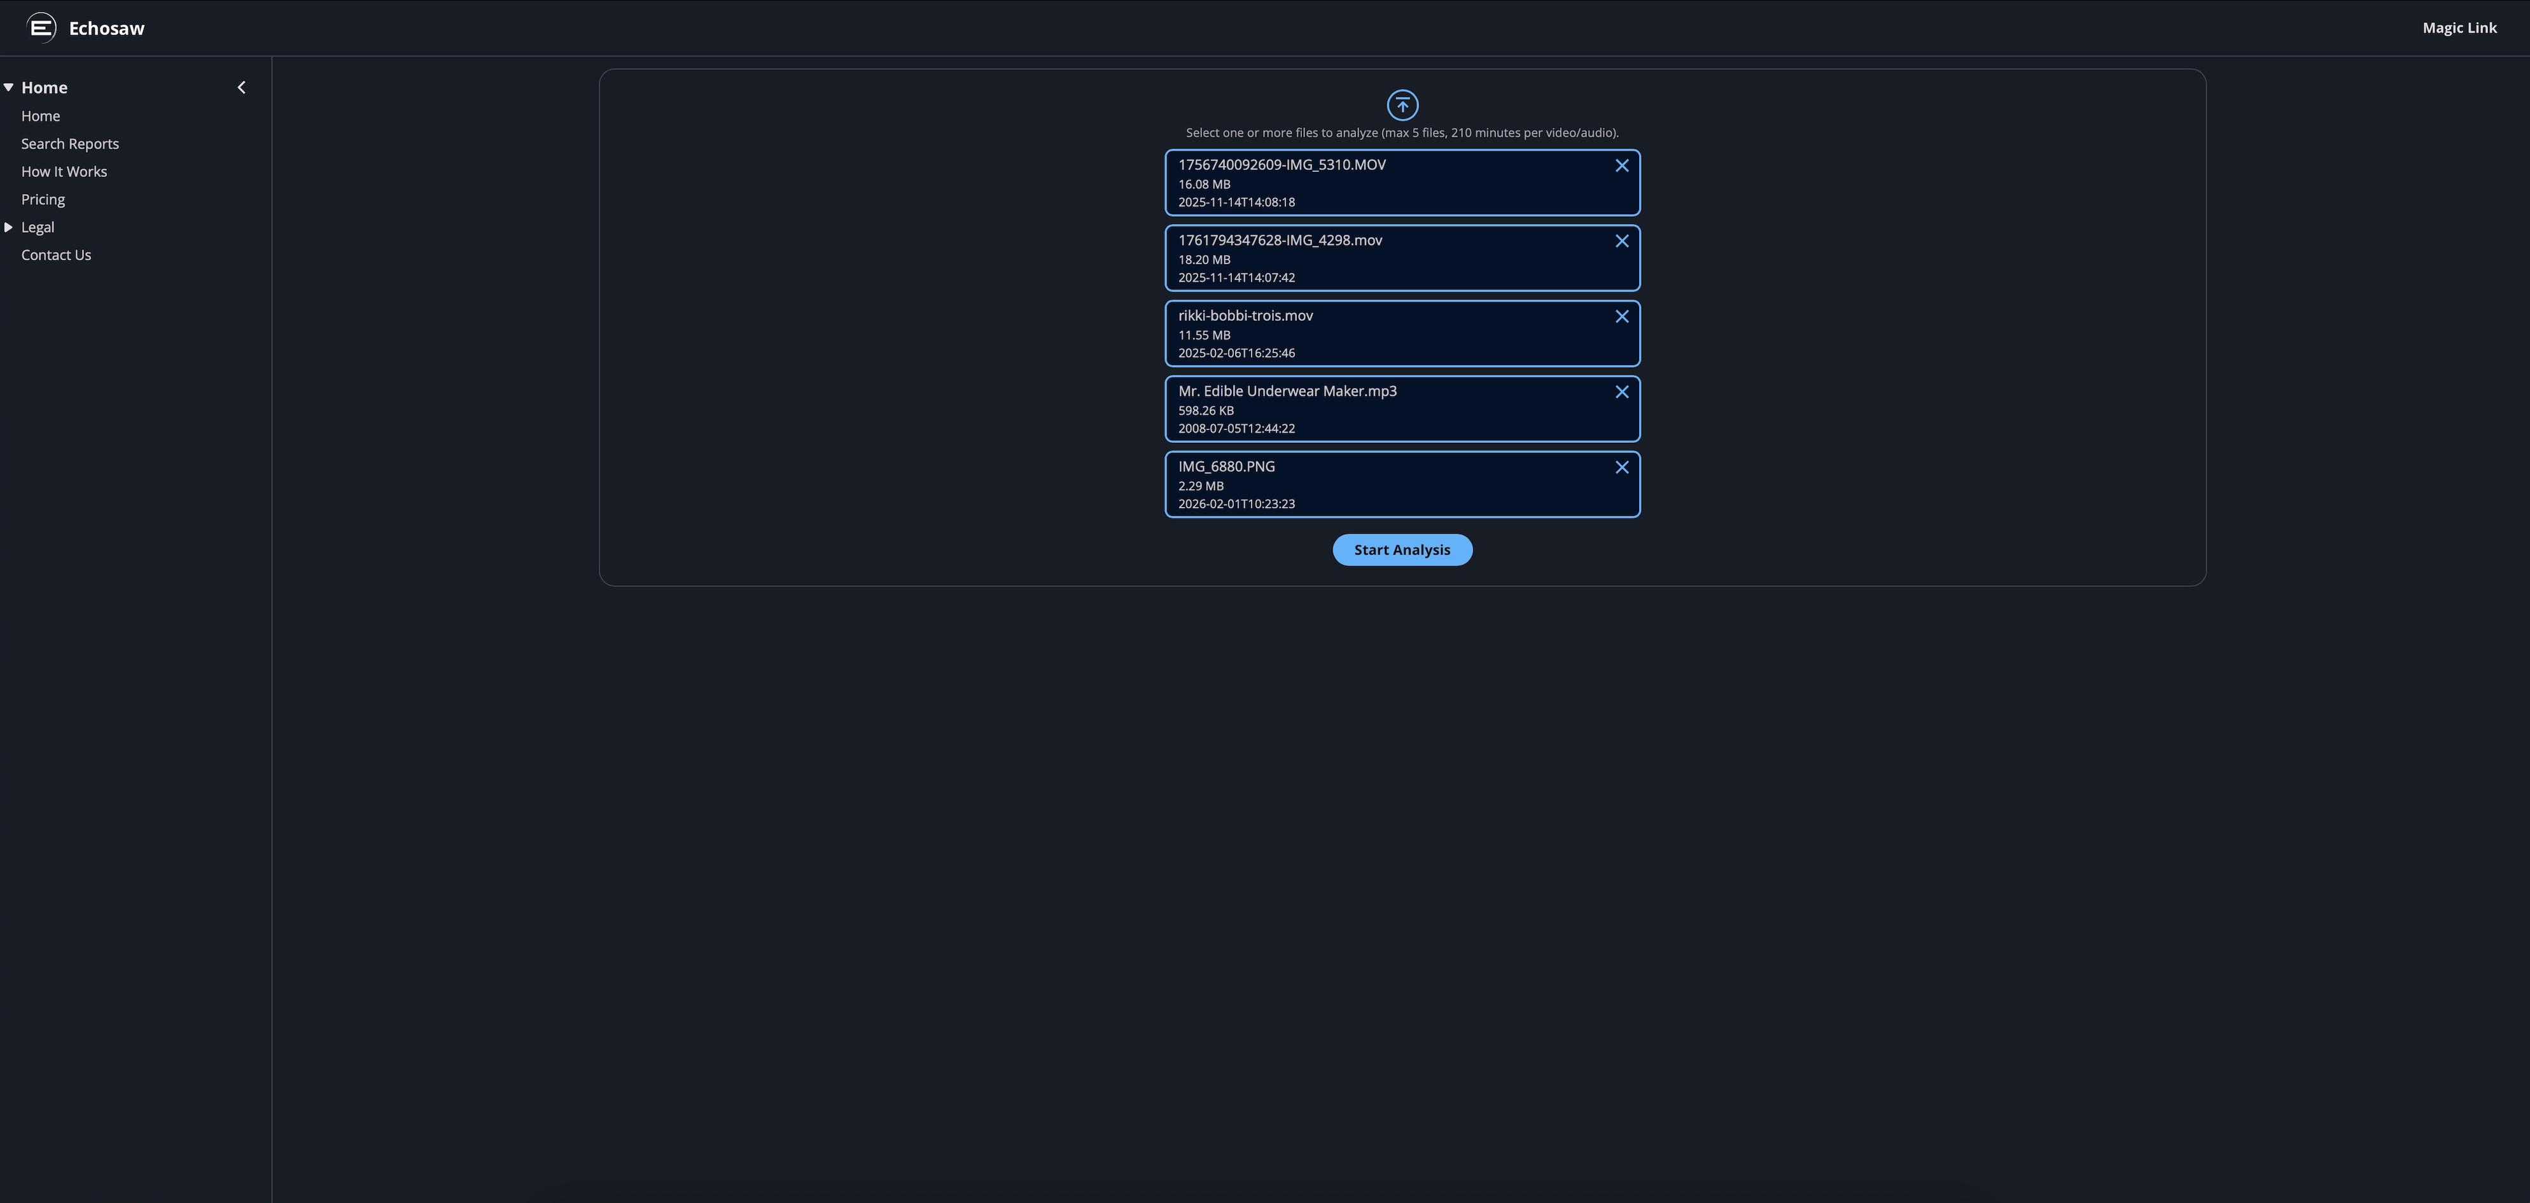Remove rikki-bobbi-trois.mov from the list
2530x1203 pixels.
(1621, 316)
